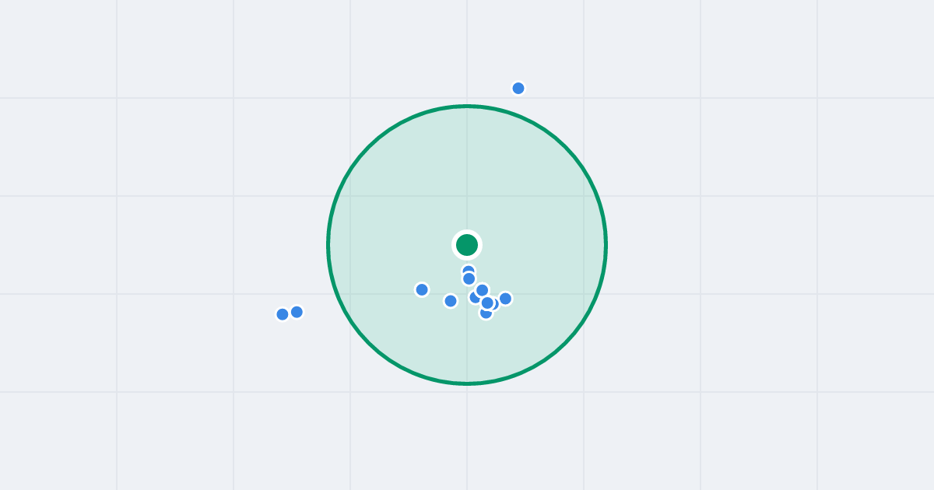Click the partly hidden dot at cluster's left edge
Viewport: 934px width, 490px height.
click(x=473, y=298)
